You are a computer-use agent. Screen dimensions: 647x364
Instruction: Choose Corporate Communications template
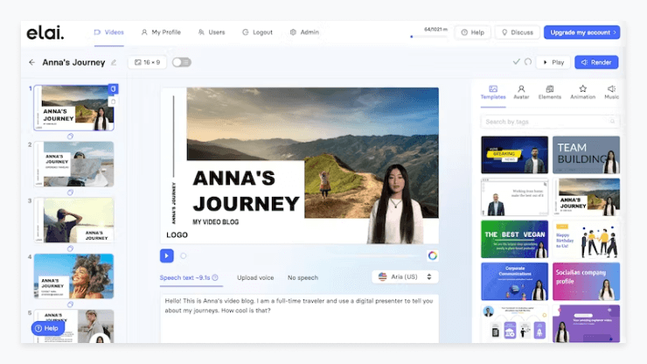515,282
